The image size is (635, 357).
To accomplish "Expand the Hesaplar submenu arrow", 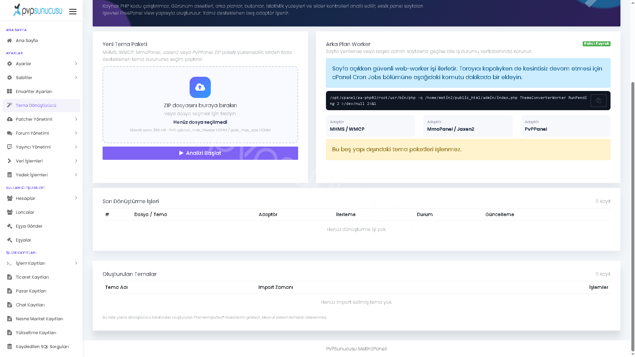I will (76, 198).
